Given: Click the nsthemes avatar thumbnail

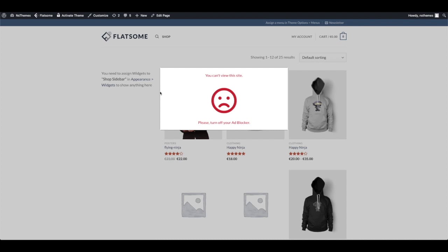Looking at the screenshot, I should [x=436, y=15].
